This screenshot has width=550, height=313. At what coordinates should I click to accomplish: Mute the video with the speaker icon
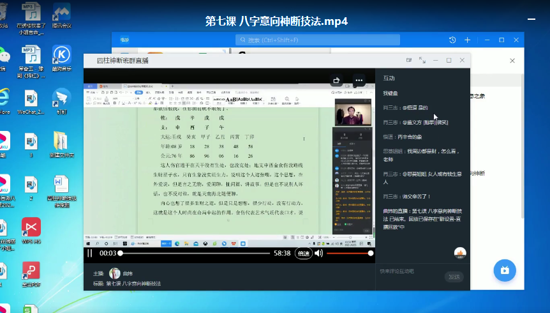318,254
